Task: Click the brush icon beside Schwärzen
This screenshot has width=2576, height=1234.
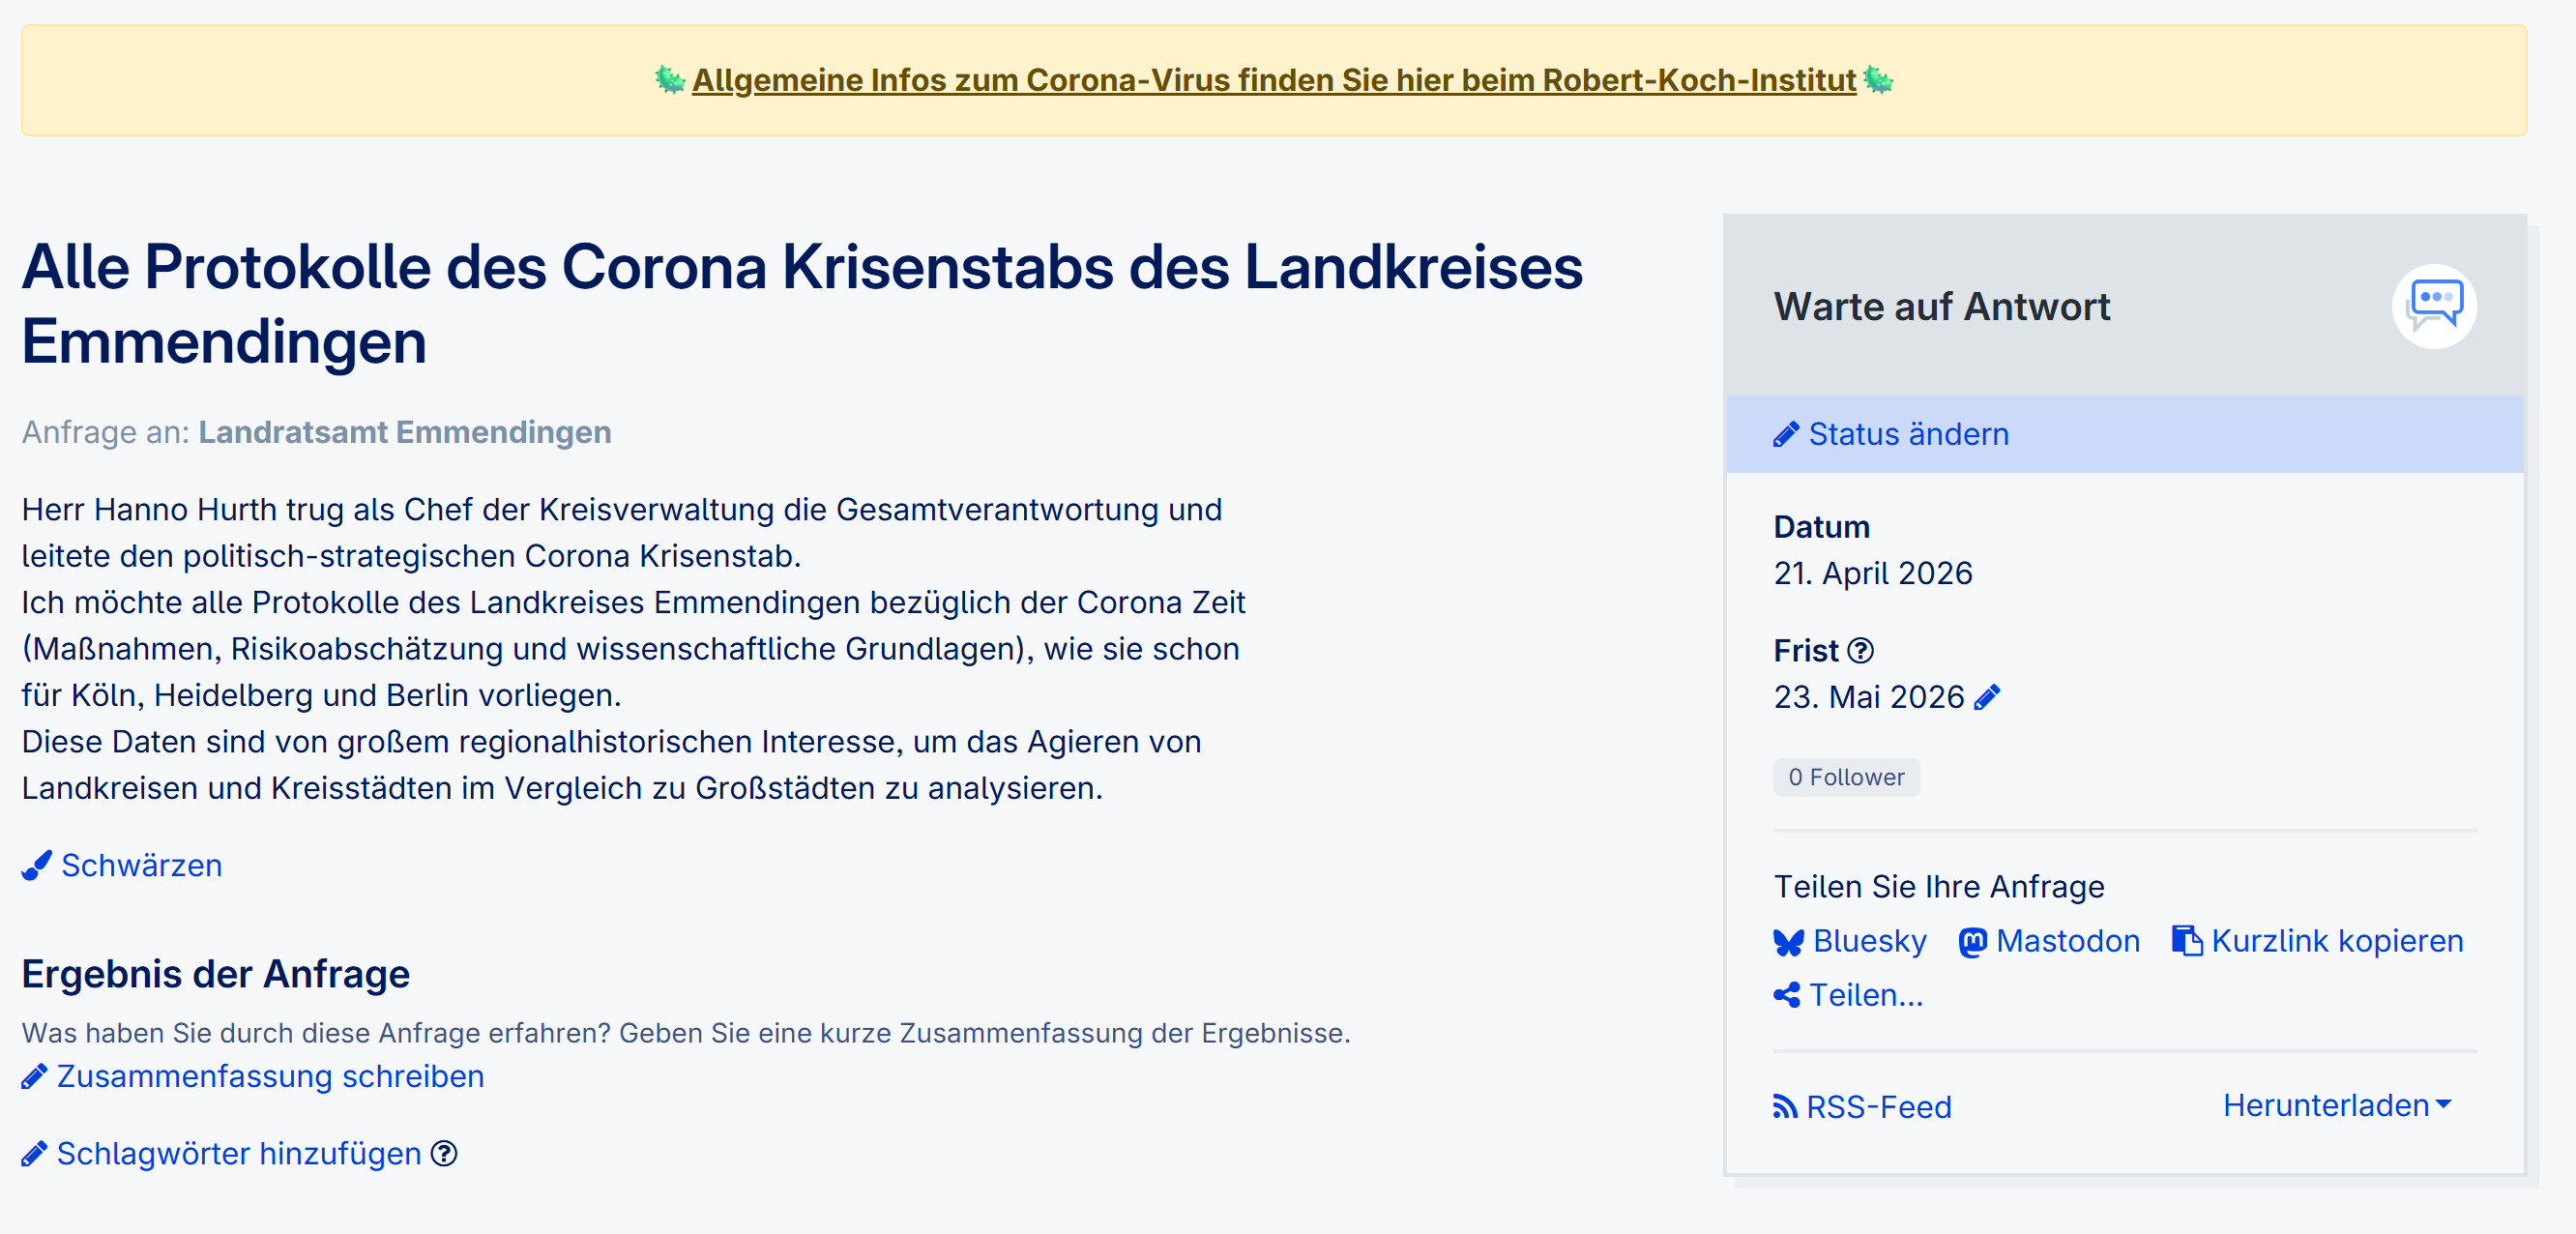Action: 37,865
